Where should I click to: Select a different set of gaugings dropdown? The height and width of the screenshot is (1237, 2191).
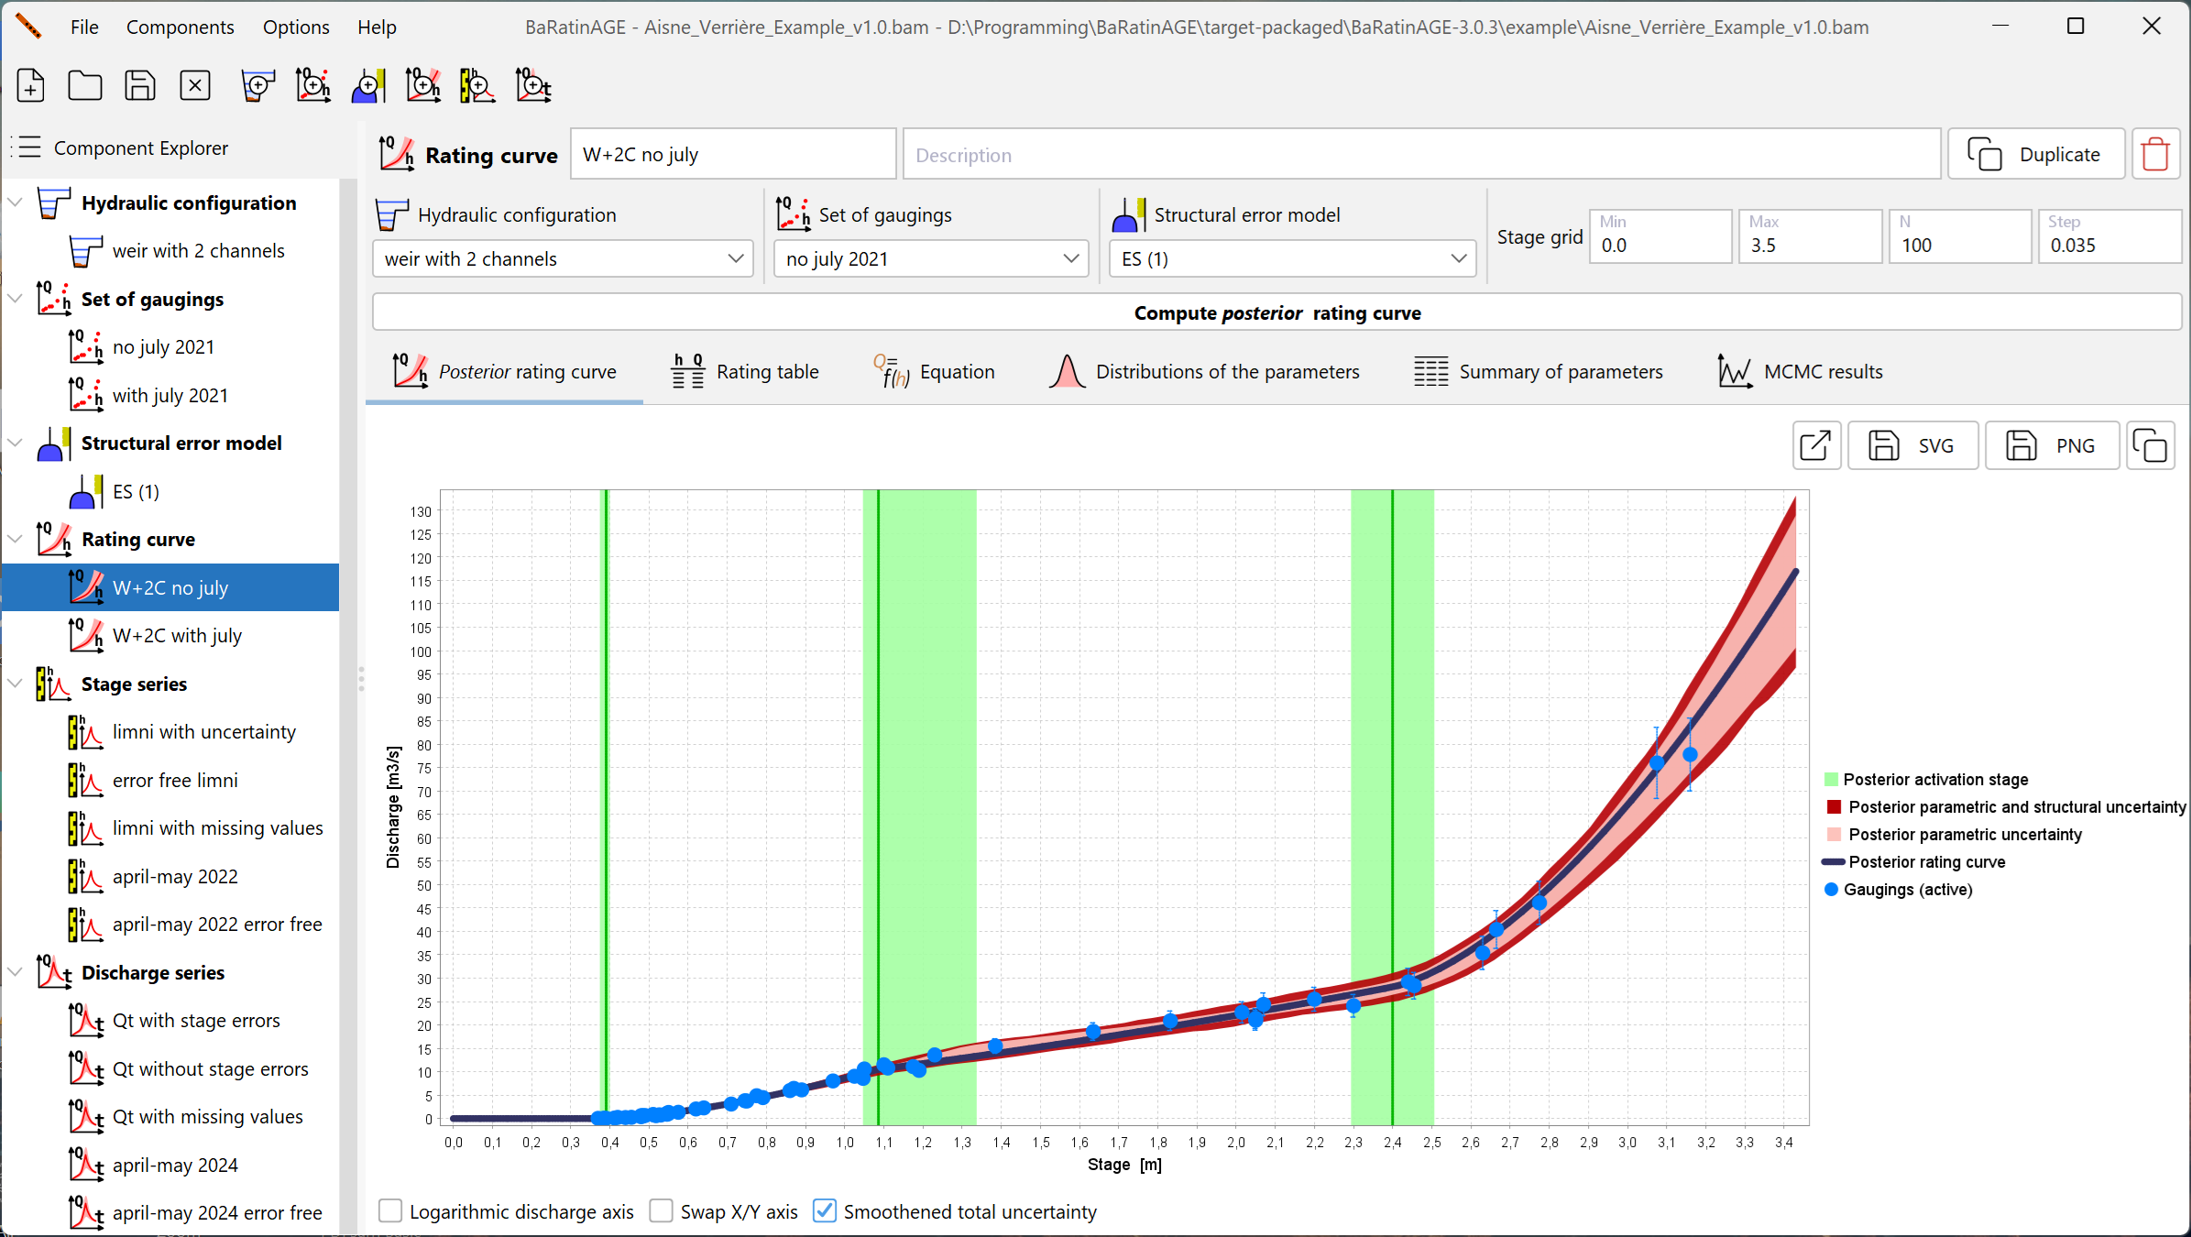[x=928, y=257]
